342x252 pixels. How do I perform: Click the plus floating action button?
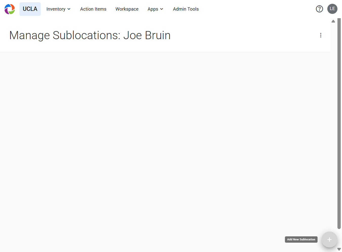tap(329, 240)
